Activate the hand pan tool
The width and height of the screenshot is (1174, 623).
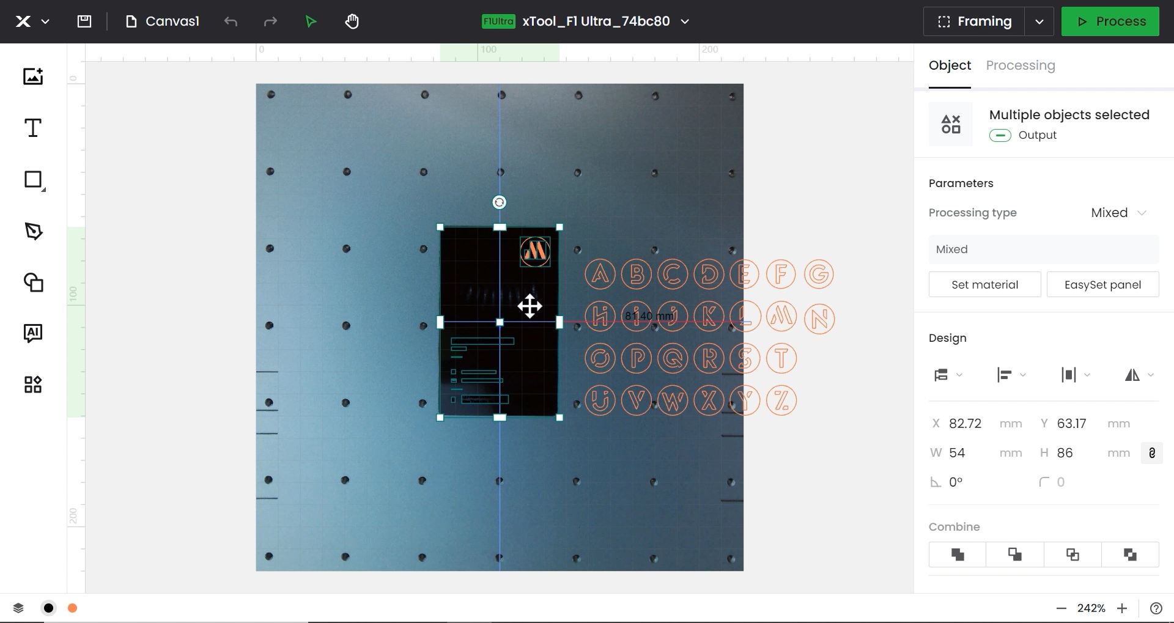(352, 21)
